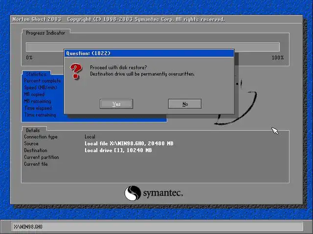Click the Symantec logo icon
This screenshot has height=234, width=313.
(x=133, y=193)
